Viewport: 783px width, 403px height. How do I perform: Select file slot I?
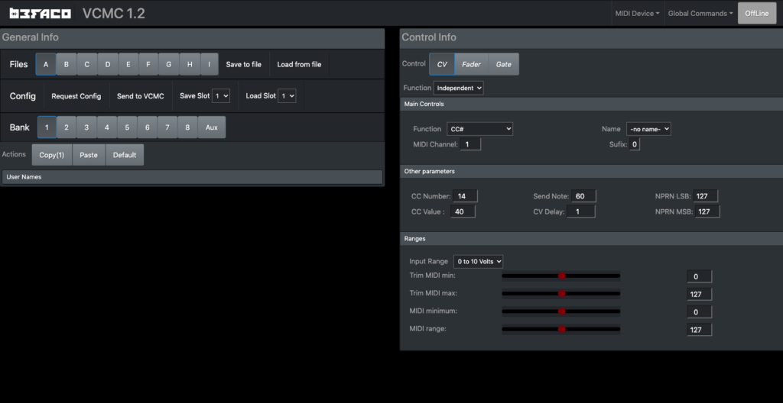pos(209,64)
